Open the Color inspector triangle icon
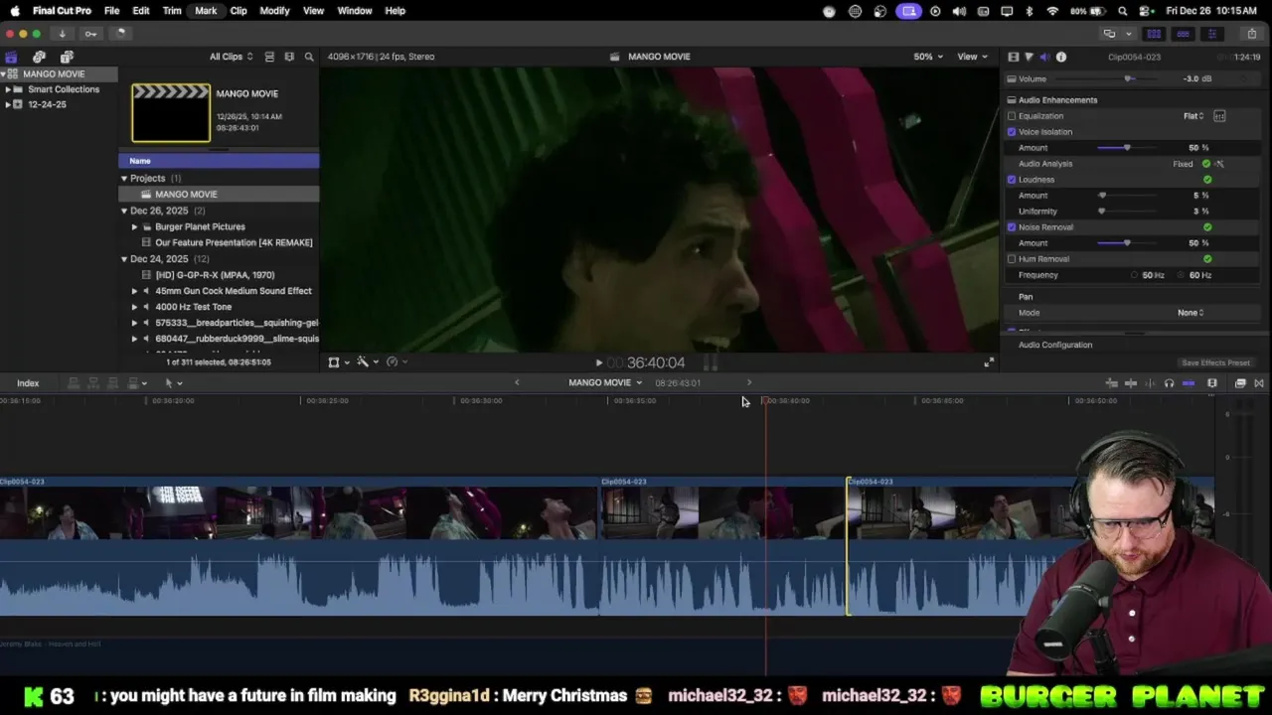The image size is (1272, 715). 1029,57
